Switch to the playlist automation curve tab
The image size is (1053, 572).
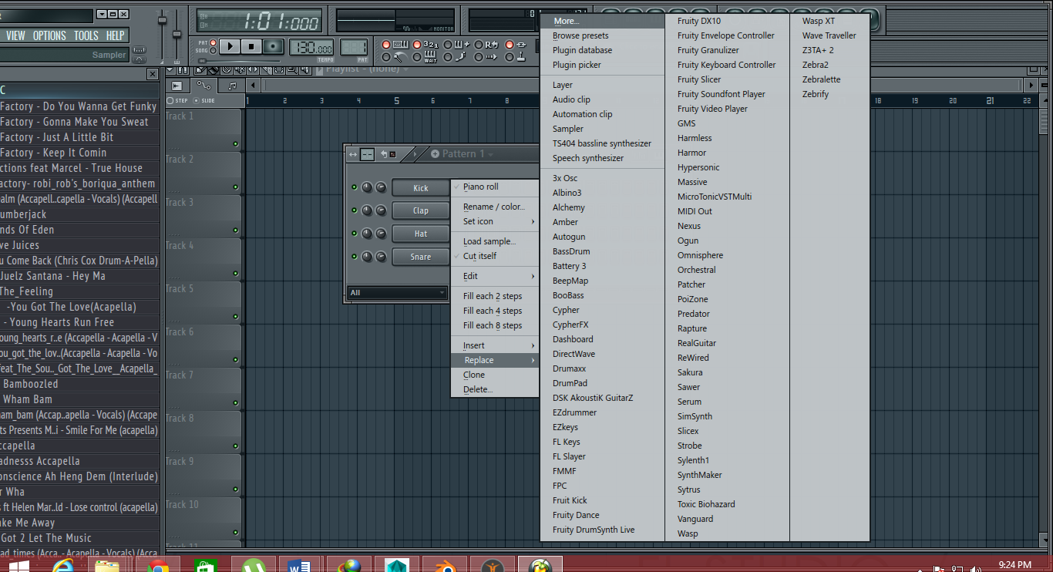(x=204, y=86)
